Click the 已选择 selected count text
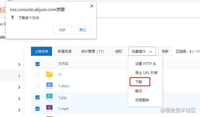 point(188,52)
